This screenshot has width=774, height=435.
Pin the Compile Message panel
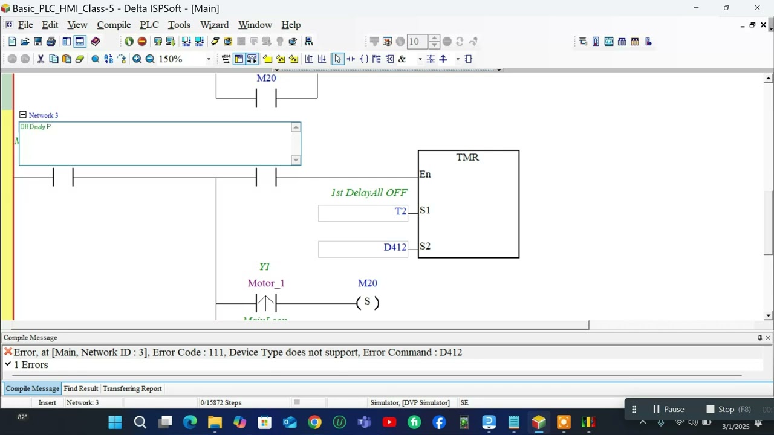tap(760, 338)
